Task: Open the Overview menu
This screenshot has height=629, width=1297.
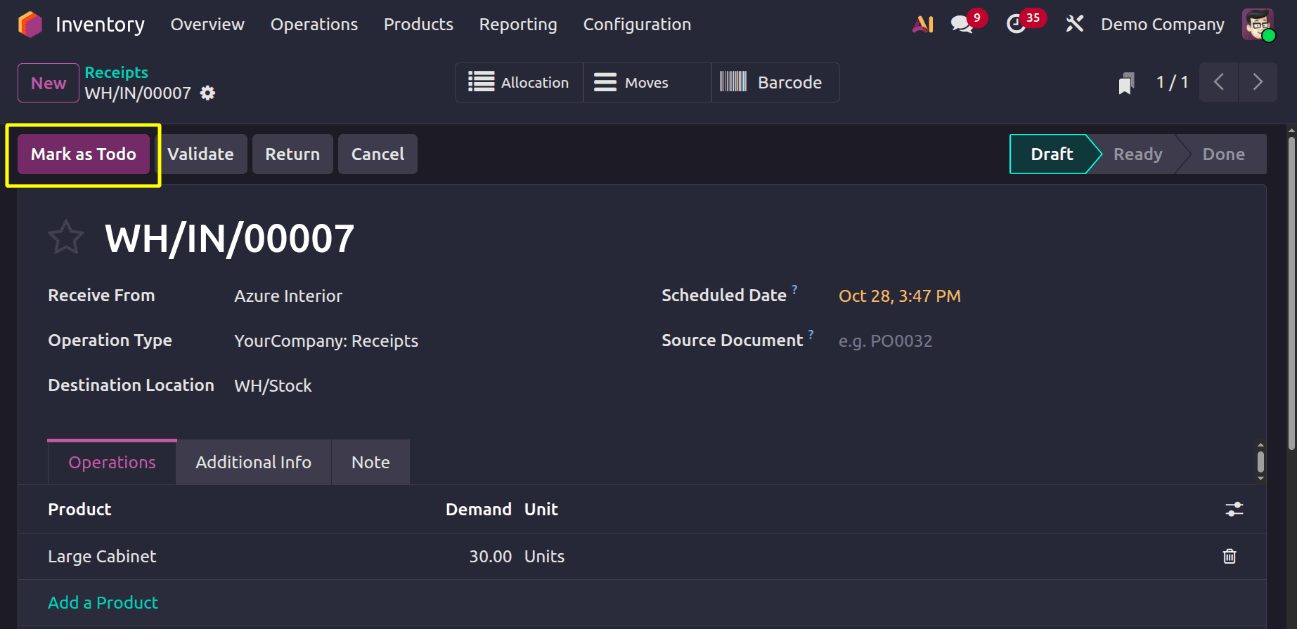Action: tap(207, 25)
